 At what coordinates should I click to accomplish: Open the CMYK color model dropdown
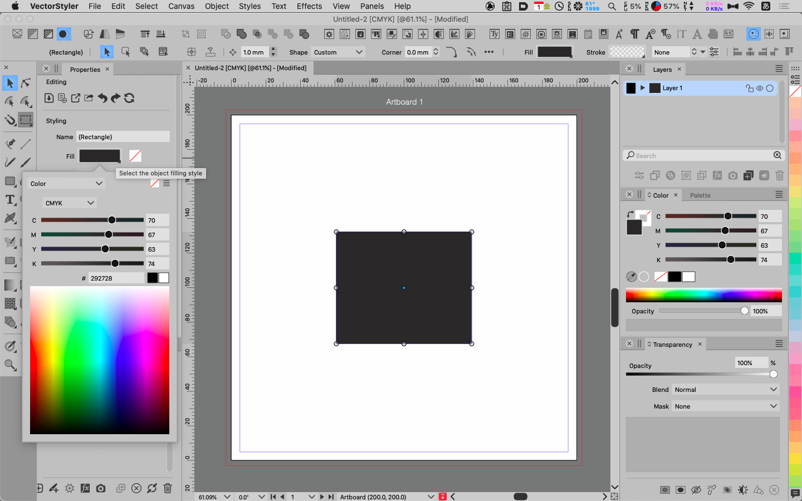tap(70, 203)
